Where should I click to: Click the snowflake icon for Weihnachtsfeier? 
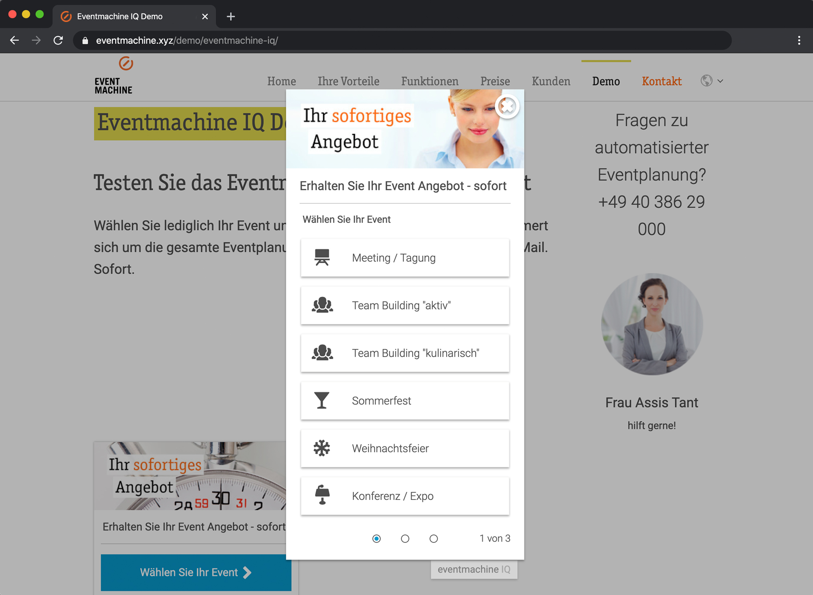point(322,448)
